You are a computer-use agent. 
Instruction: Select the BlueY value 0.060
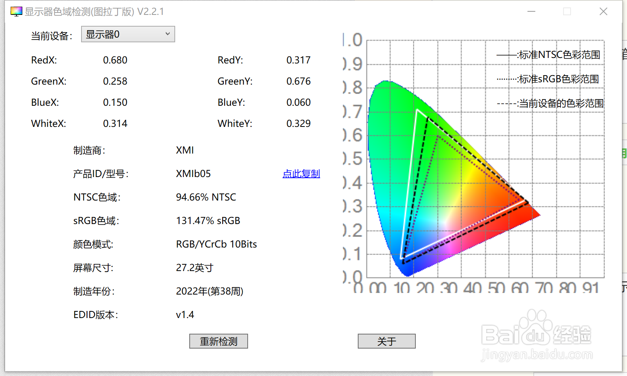pos(299,102)
